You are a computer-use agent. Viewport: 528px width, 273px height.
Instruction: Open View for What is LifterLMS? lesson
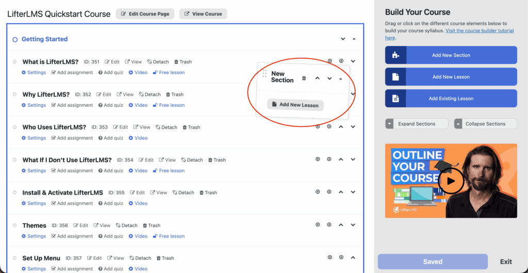[134, 62]
